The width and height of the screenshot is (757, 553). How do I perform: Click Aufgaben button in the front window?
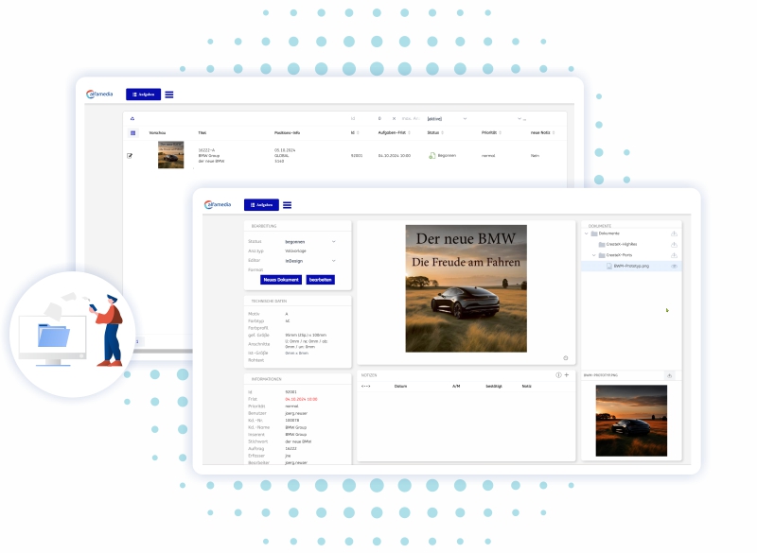pyautogui.click(x=261, y=205)
